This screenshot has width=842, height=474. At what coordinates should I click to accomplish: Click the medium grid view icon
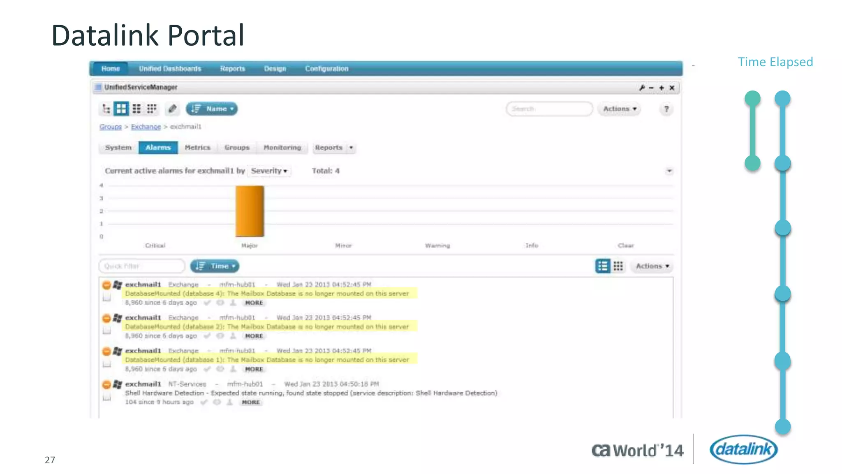pyautogui.click(x=136, y=109)
